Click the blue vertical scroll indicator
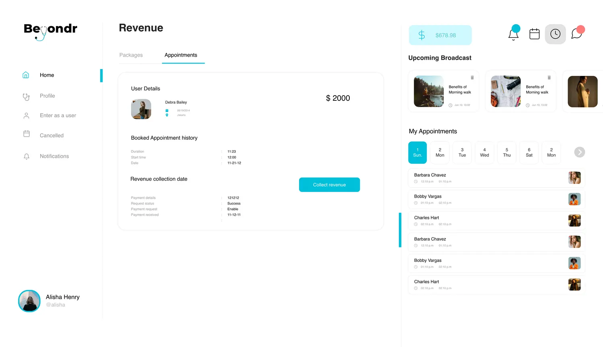 tap(400, 230)
